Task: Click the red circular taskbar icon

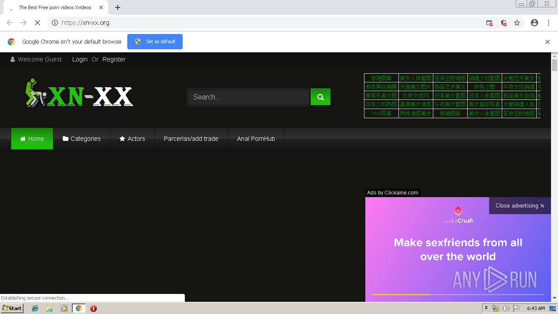Action: click(93, 308)
